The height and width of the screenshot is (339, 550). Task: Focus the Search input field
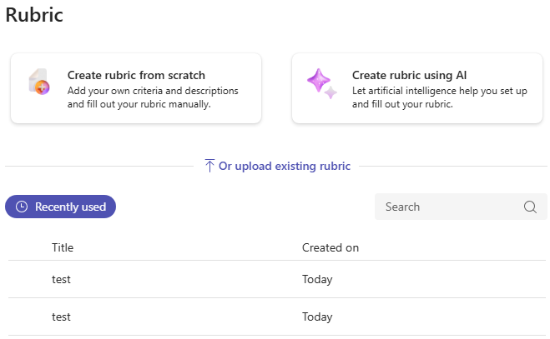[461, 207]
